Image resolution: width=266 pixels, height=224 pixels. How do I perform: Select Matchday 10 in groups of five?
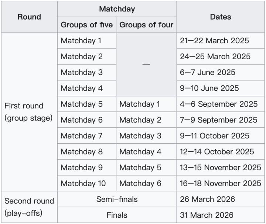[x=83, y=183]
